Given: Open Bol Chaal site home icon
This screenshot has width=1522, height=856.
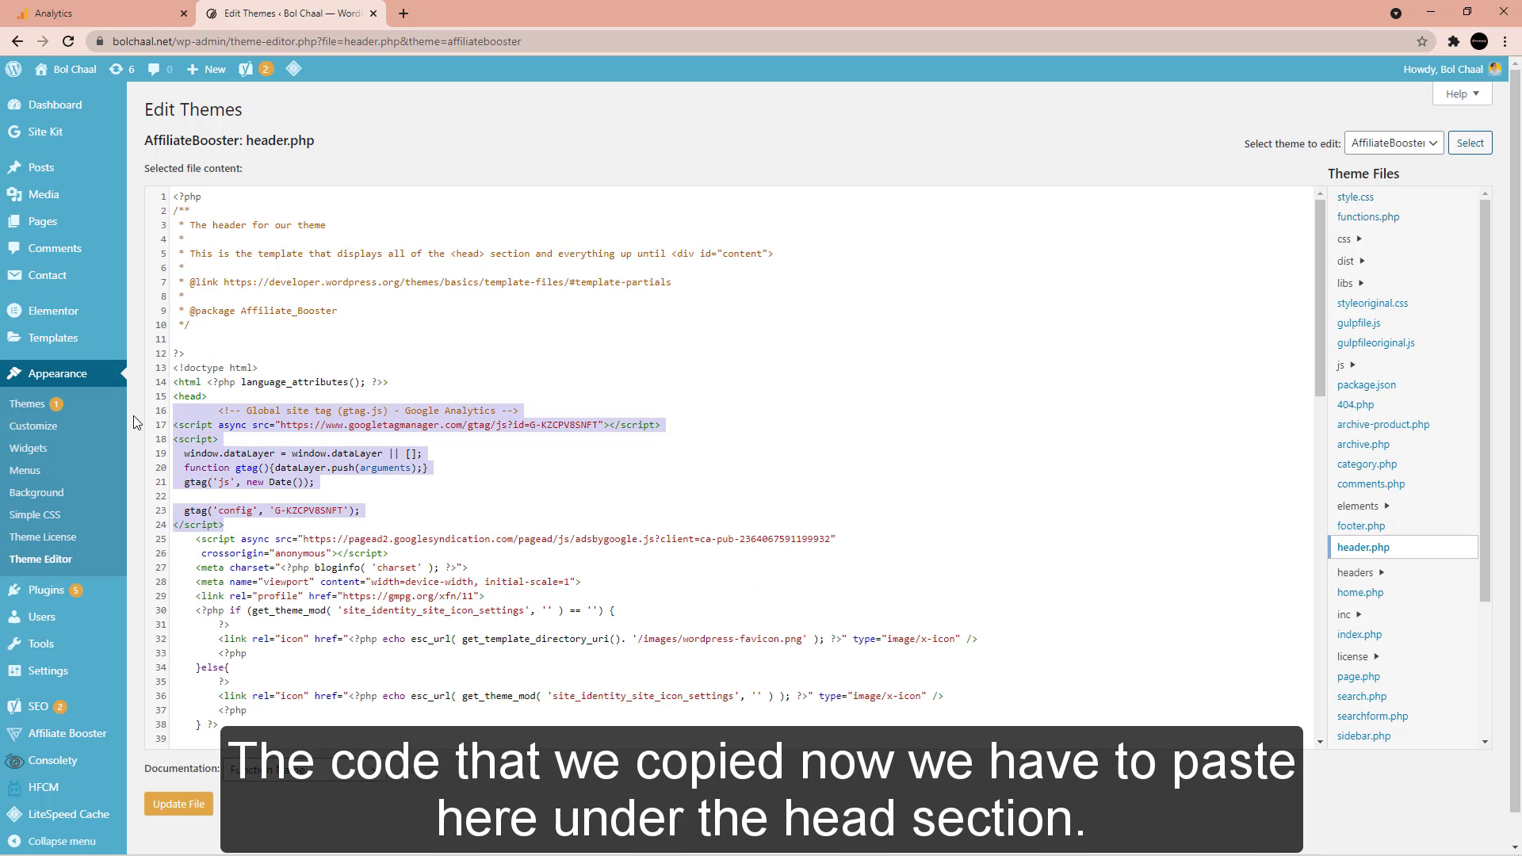Looking at the screenshot, I should coord(41,69).
